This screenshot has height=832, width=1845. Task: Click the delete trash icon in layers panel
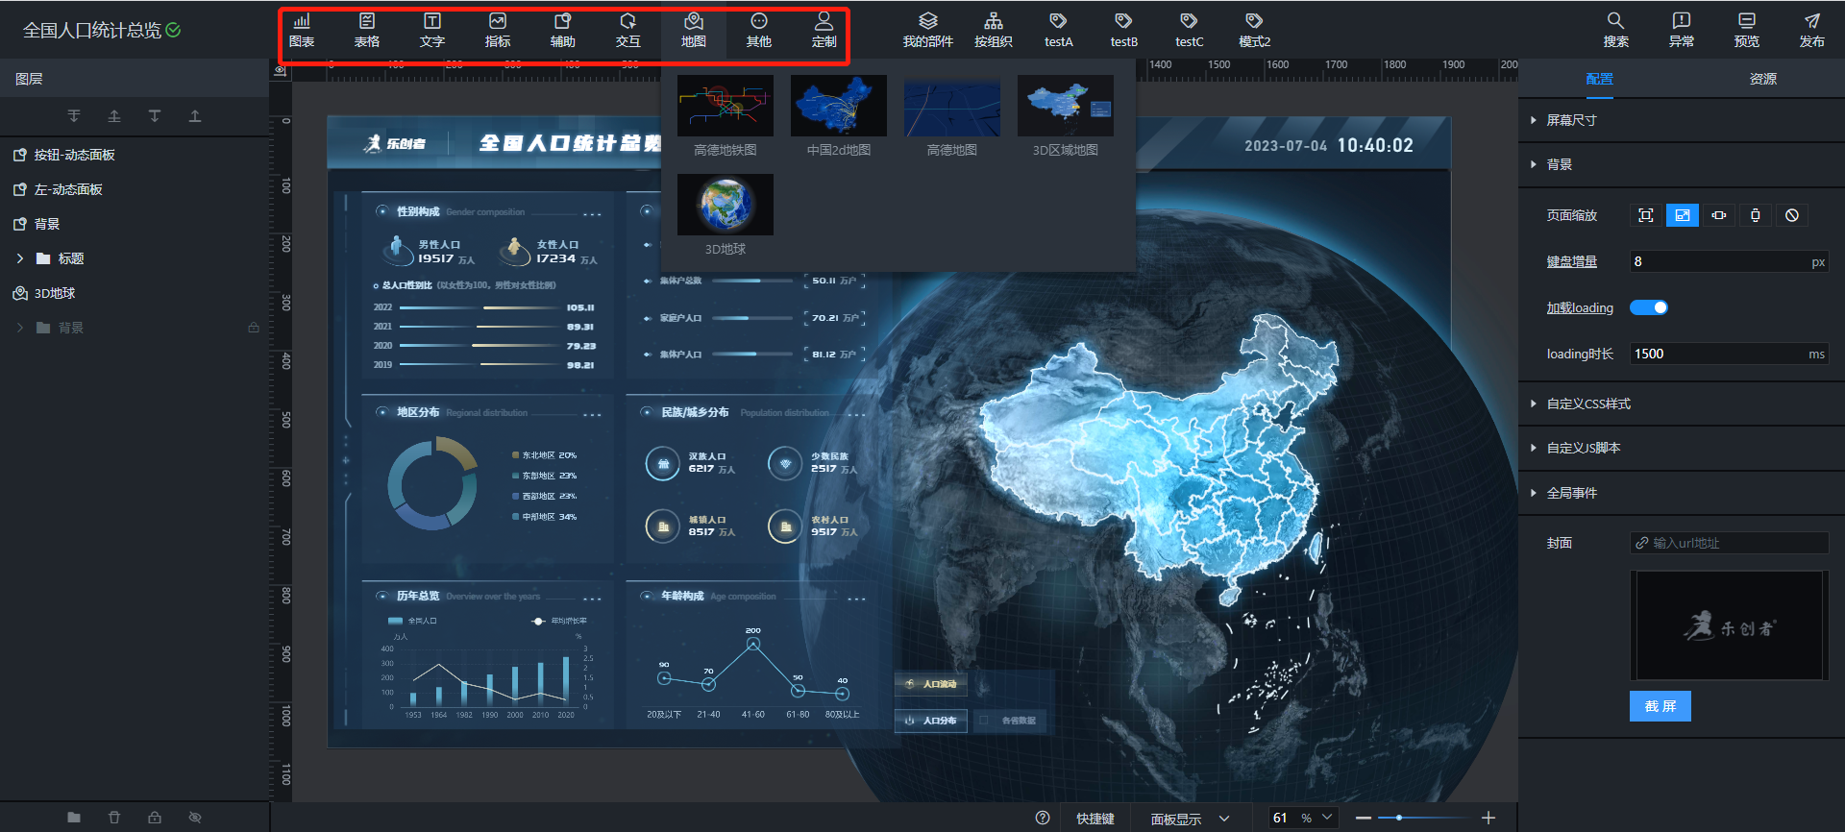114,818
